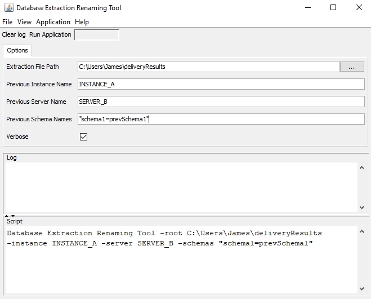Click the Java application icon in title bar
The height and width of the screenshot is (299, 371).
8,8
